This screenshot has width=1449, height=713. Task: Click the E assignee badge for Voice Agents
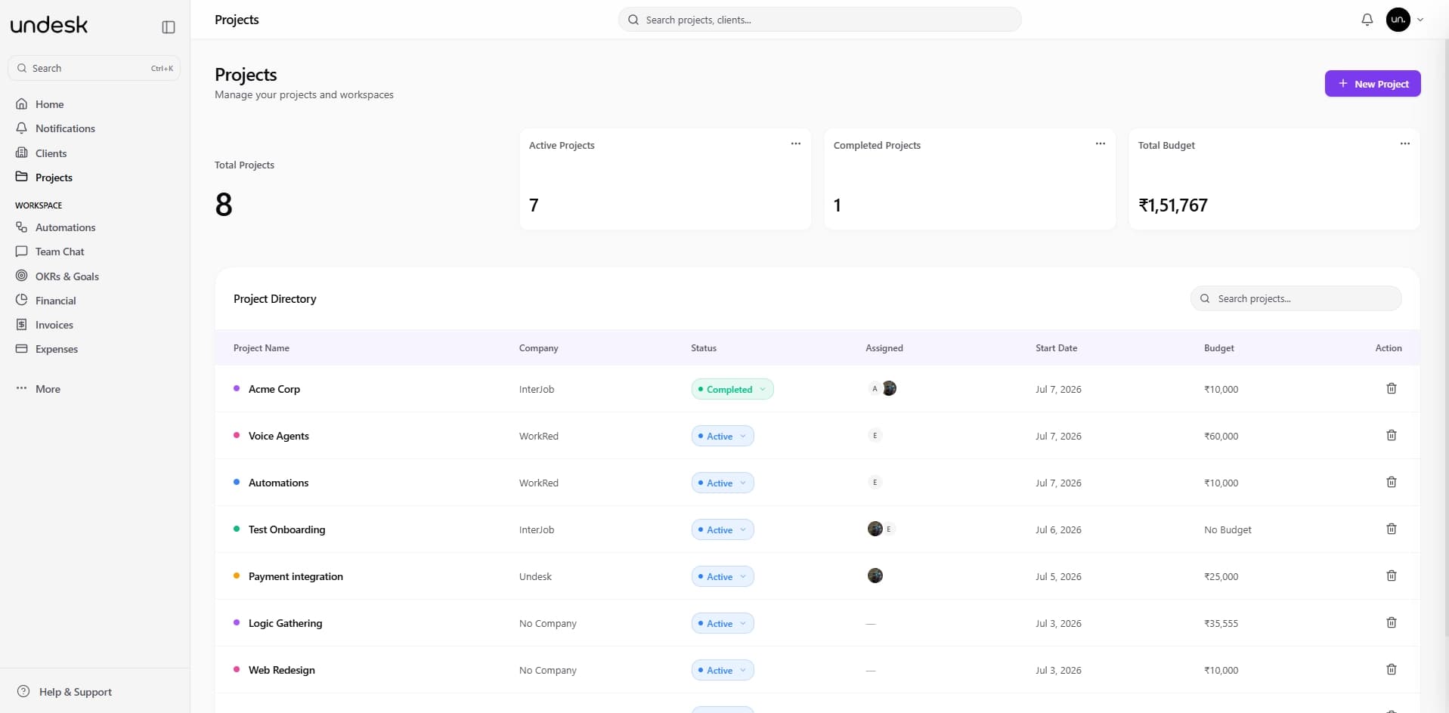coord(875,435)
